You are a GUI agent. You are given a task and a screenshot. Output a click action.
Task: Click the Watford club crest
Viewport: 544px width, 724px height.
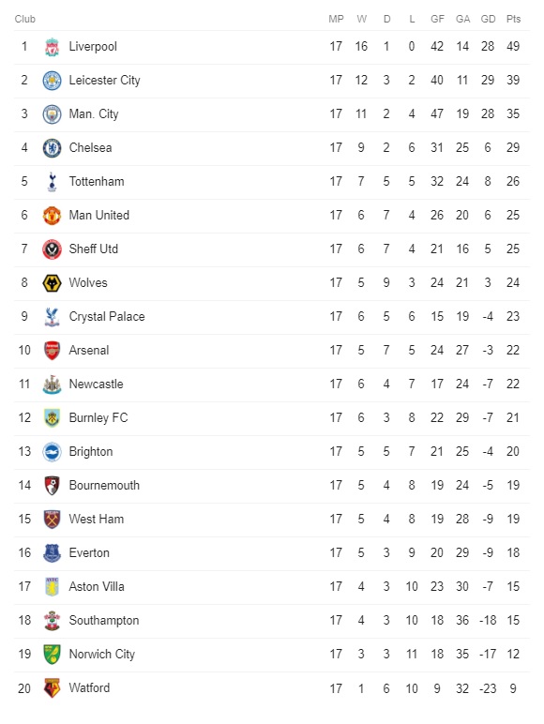[x=52, y=688]
